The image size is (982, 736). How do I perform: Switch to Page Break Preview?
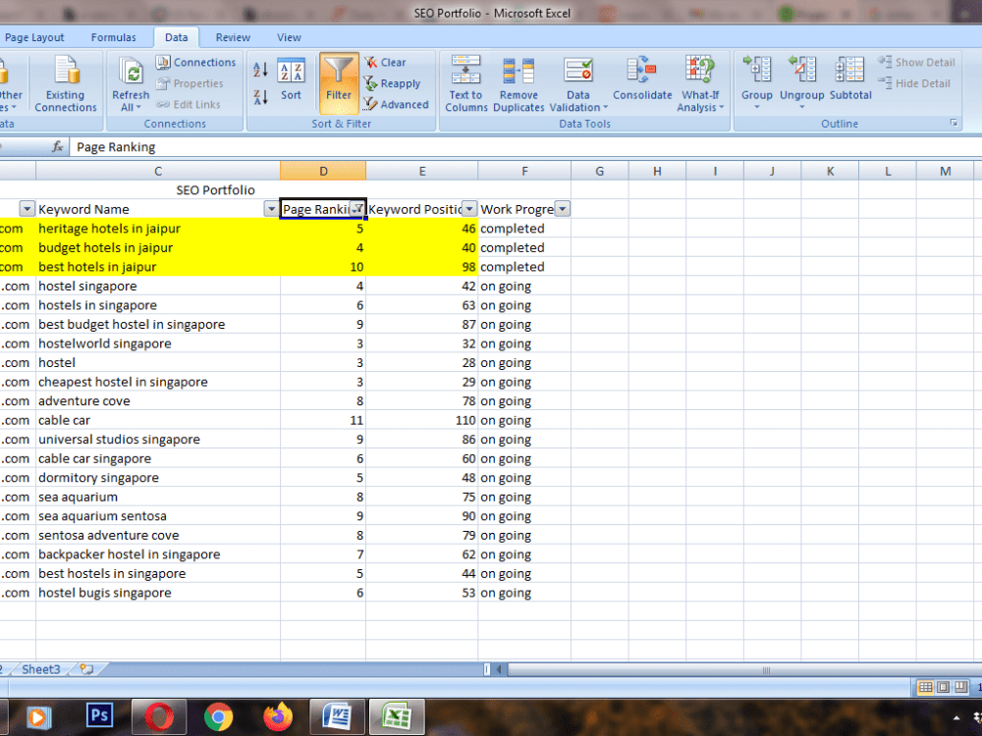click(x=960, y=687)
